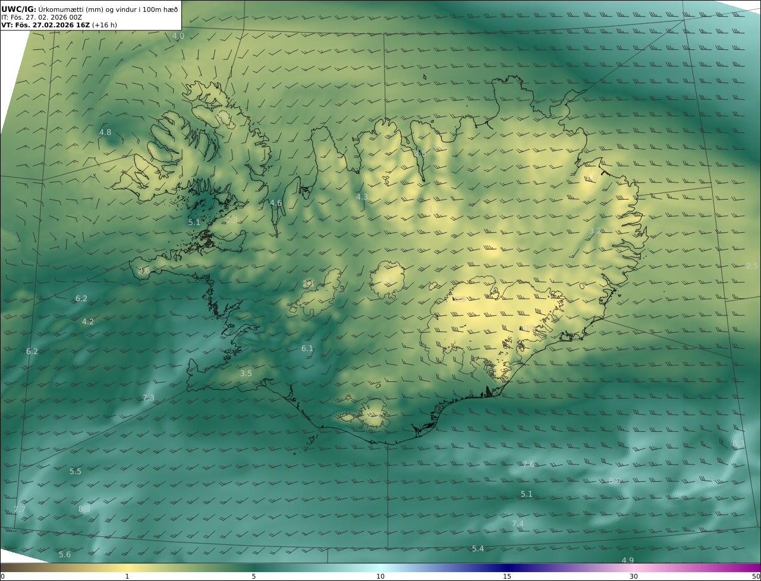The image size is (761, 581).
Task: Click the '10' tick on the colour scale
Action: 380,577
